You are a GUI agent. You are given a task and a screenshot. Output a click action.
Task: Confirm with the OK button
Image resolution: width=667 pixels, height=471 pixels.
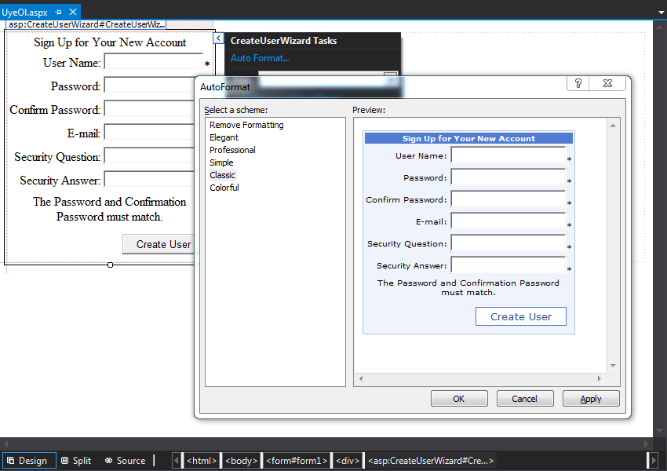click(459, 399)
